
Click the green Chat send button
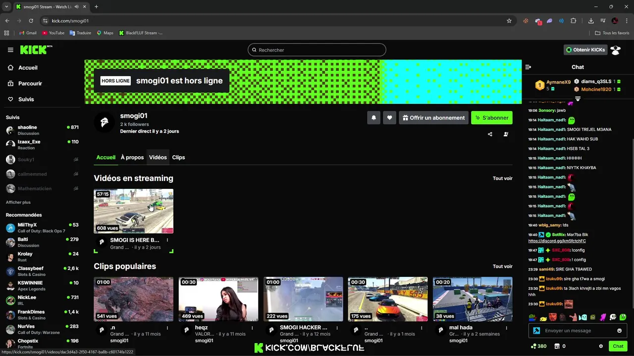[618, 346]
